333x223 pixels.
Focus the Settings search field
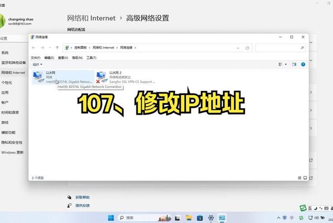click(14, 38)
